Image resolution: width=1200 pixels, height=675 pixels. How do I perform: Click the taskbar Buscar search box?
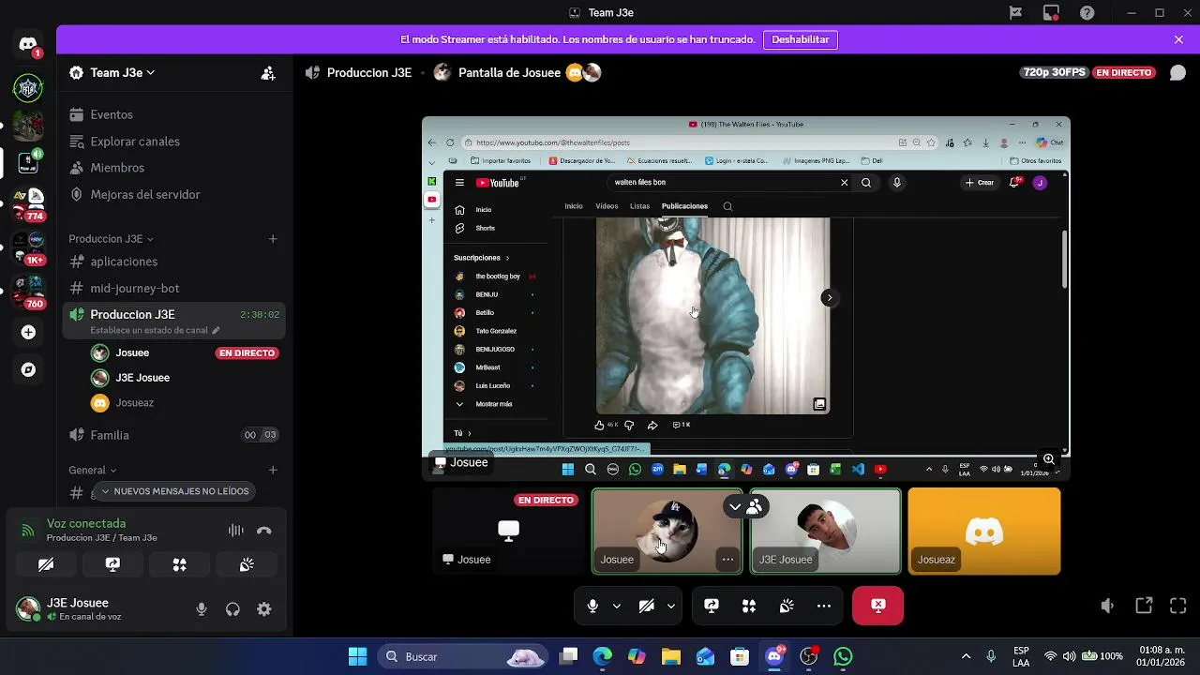tap(463, 656)
